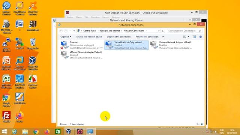Open FileZilla desktop shortcut

coord(6,117)
